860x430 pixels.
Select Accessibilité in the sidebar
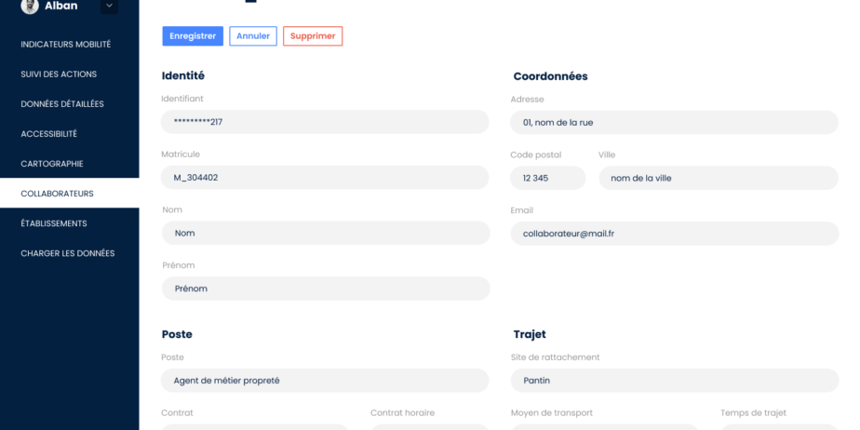click(x=48, y=134)
